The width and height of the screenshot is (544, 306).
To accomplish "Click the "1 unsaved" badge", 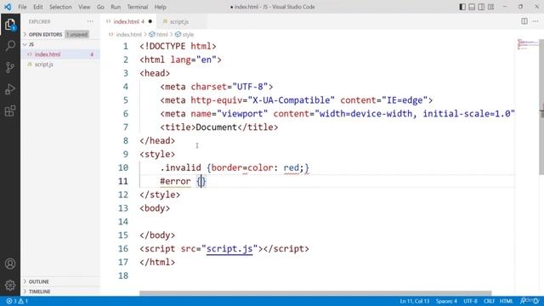I will [x=77, y=34].
